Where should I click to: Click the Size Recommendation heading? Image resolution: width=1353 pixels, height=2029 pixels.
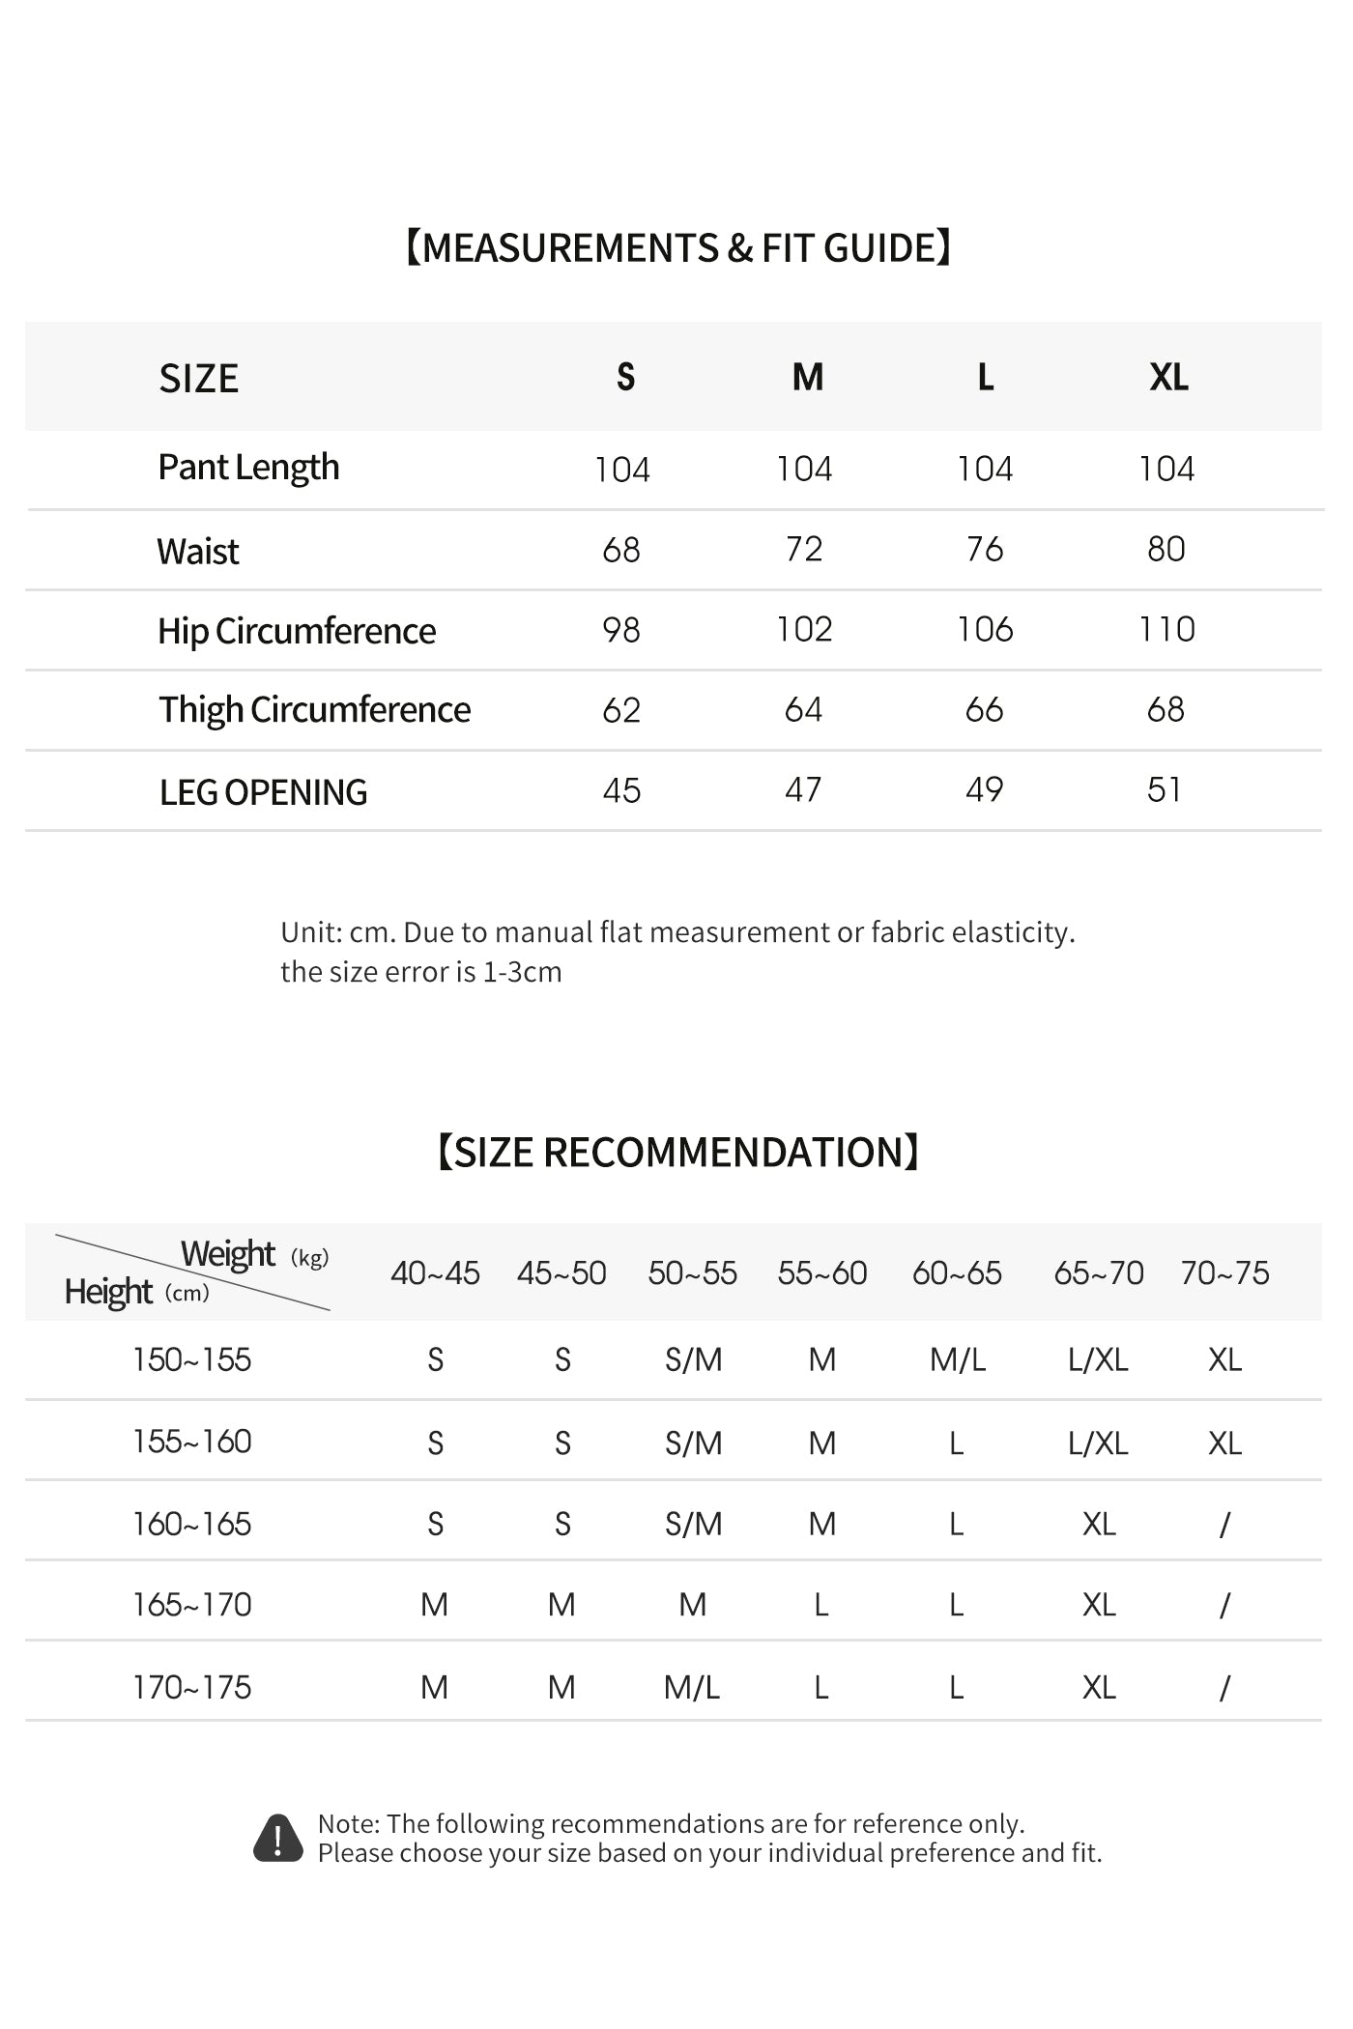pos(677,1152)
